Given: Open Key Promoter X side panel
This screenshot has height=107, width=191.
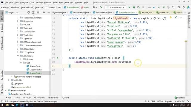Looking at the screenshot, I should click(189, 20).
